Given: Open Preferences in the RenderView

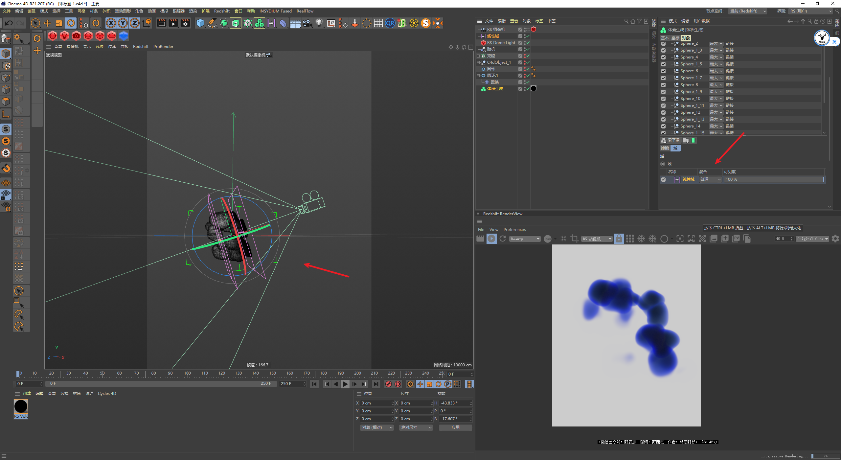Looking at the screenshot, I should pos(514,230).
